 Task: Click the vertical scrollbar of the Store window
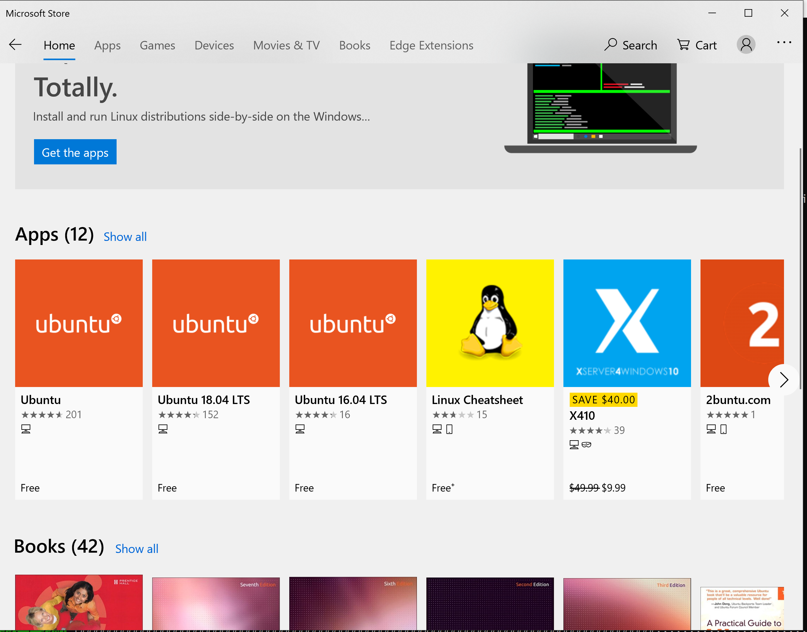click(x=800, y=268)
